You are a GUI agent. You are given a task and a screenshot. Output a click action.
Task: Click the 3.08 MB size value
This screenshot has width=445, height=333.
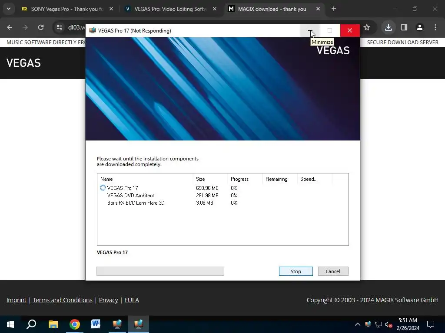205,203
